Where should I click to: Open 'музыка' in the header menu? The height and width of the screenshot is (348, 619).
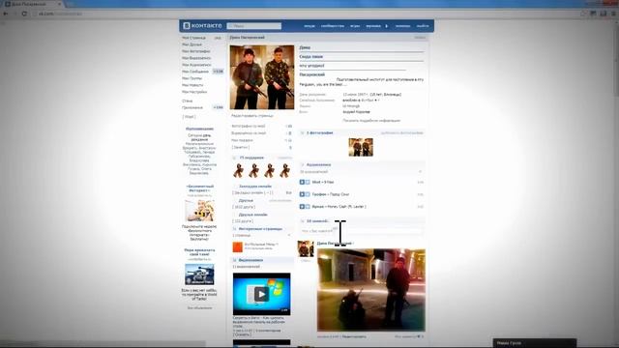click(373, 26)
